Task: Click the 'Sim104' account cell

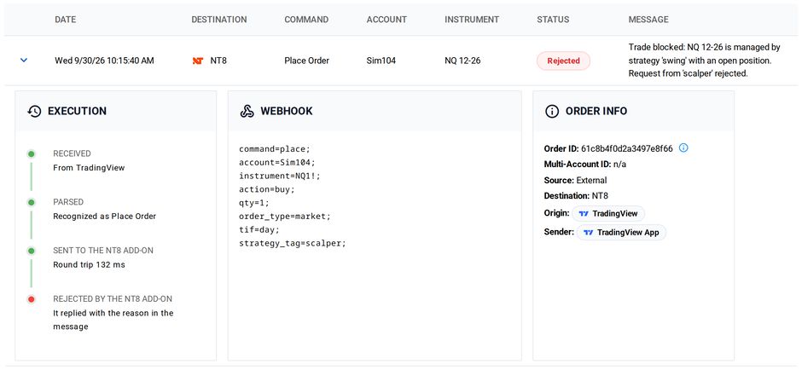Action: coord(381,61)
